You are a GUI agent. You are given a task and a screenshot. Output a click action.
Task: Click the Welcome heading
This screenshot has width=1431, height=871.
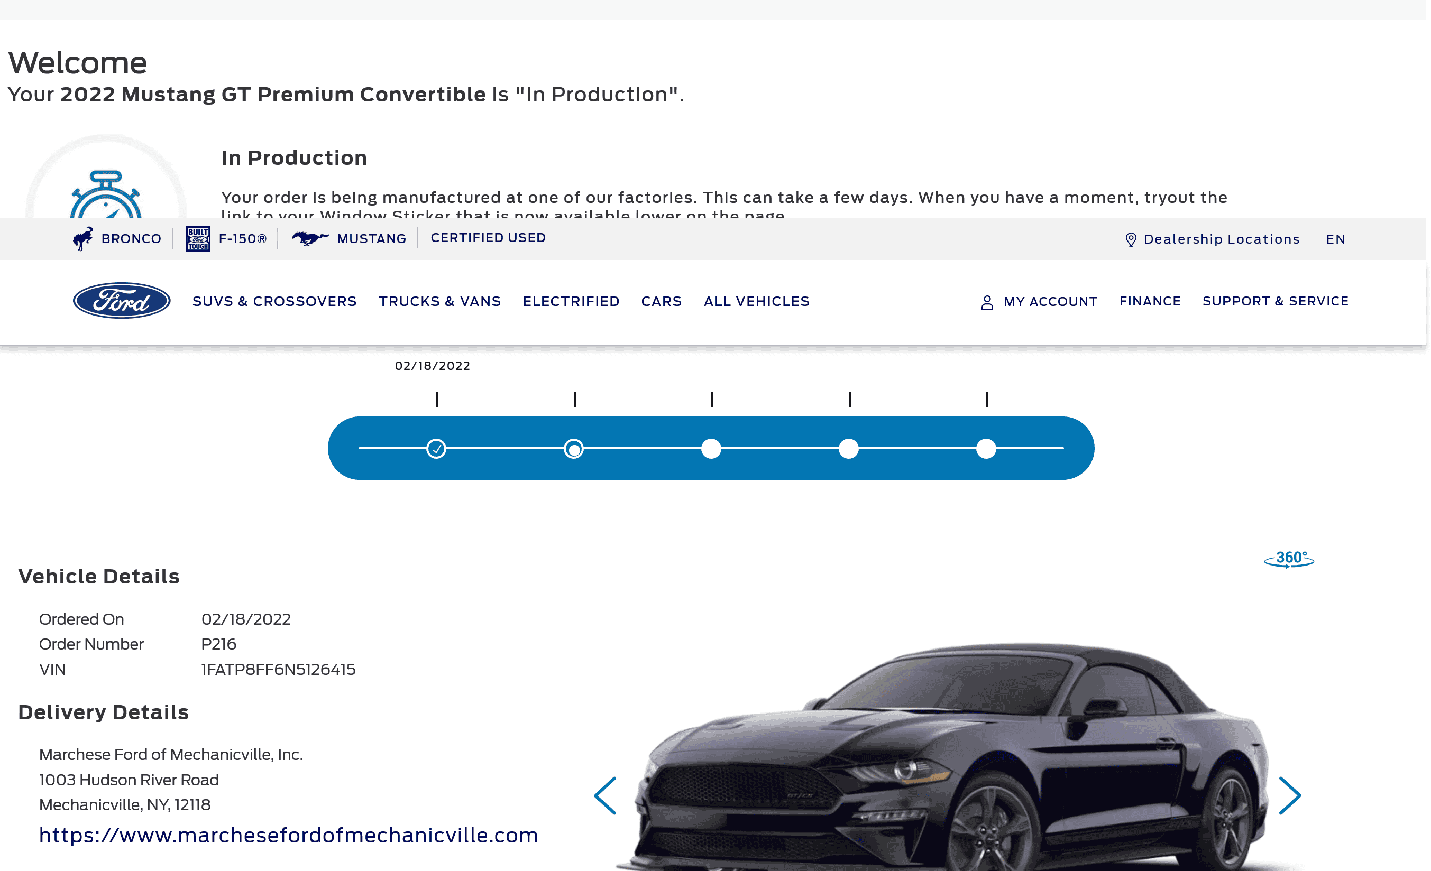pos(77,63)
